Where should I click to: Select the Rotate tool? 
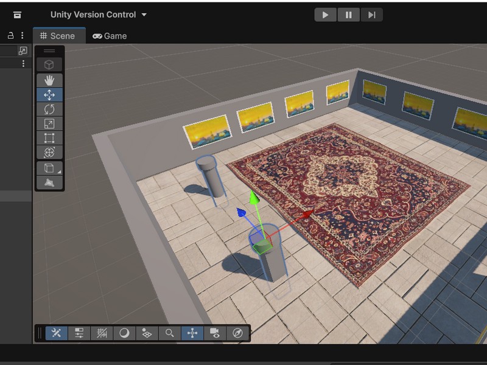point(49,109)
